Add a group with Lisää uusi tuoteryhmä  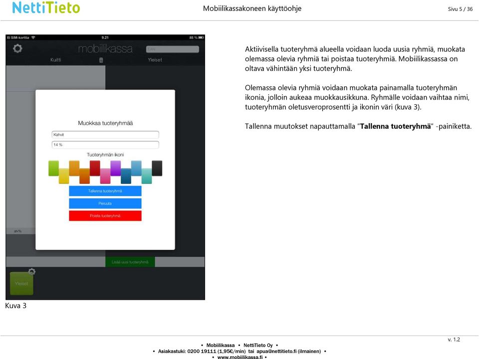130,262
